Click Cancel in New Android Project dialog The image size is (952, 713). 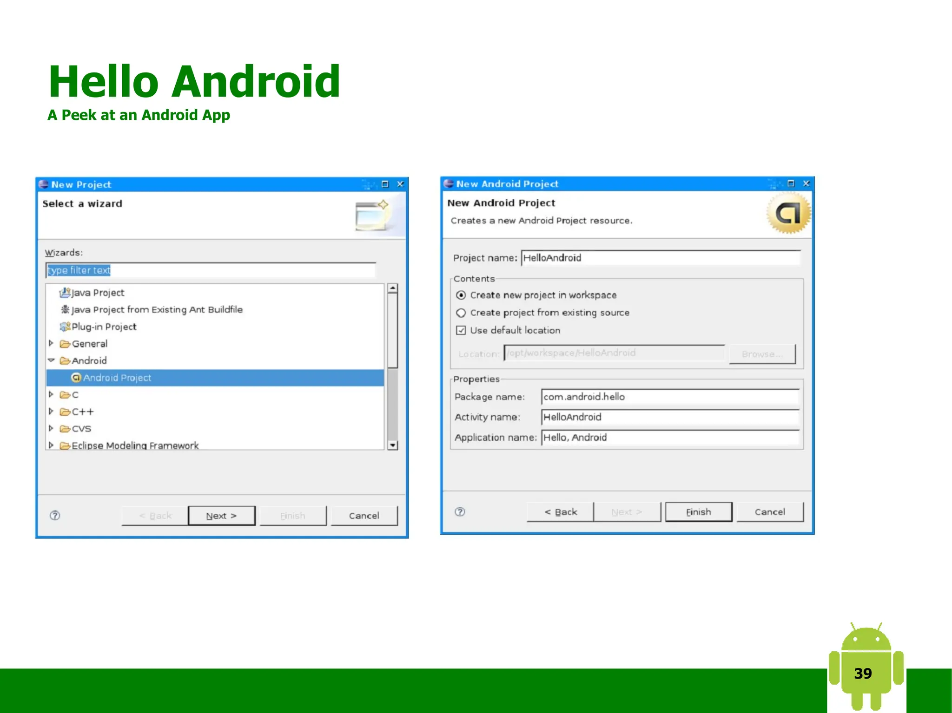pyautogui.click(x=770, y=512)
